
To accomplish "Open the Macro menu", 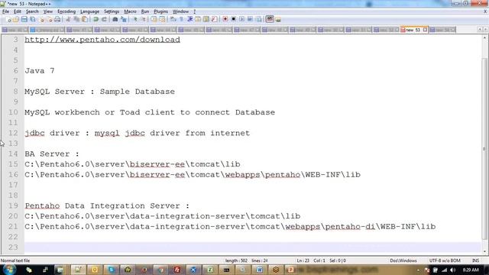I will coord(130,11).
